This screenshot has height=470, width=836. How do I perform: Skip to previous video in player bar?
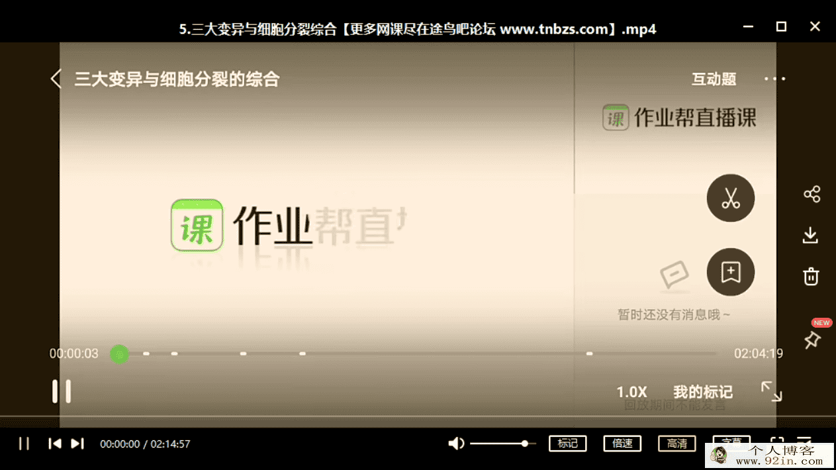(x=55, y=444)
